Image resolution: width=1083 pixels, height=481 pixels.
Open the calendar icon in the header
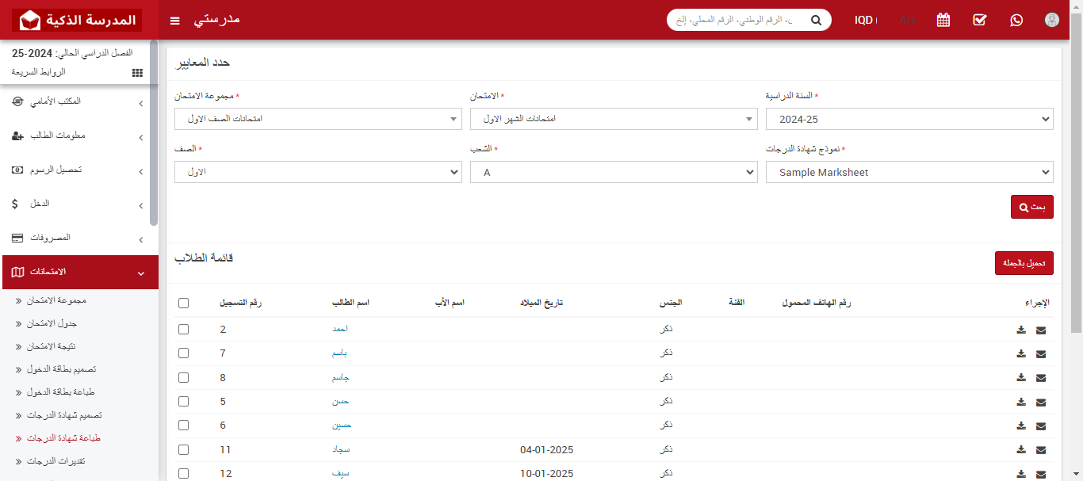click(943, 20)
